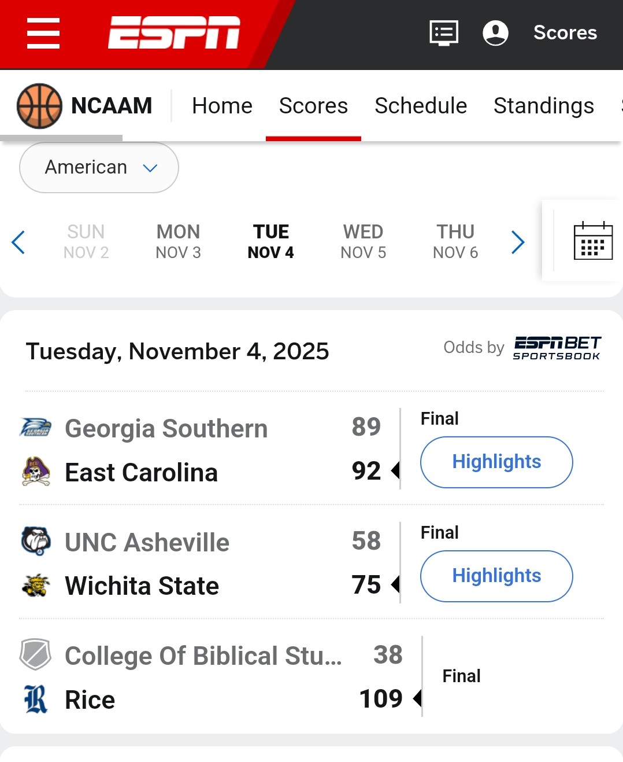
Task: Expand the American conference dropdown
Action: pyautogui.click(x=99, y=167)
